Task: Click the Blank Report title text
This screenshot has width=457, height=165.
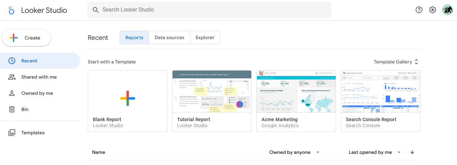Action: 107,119
